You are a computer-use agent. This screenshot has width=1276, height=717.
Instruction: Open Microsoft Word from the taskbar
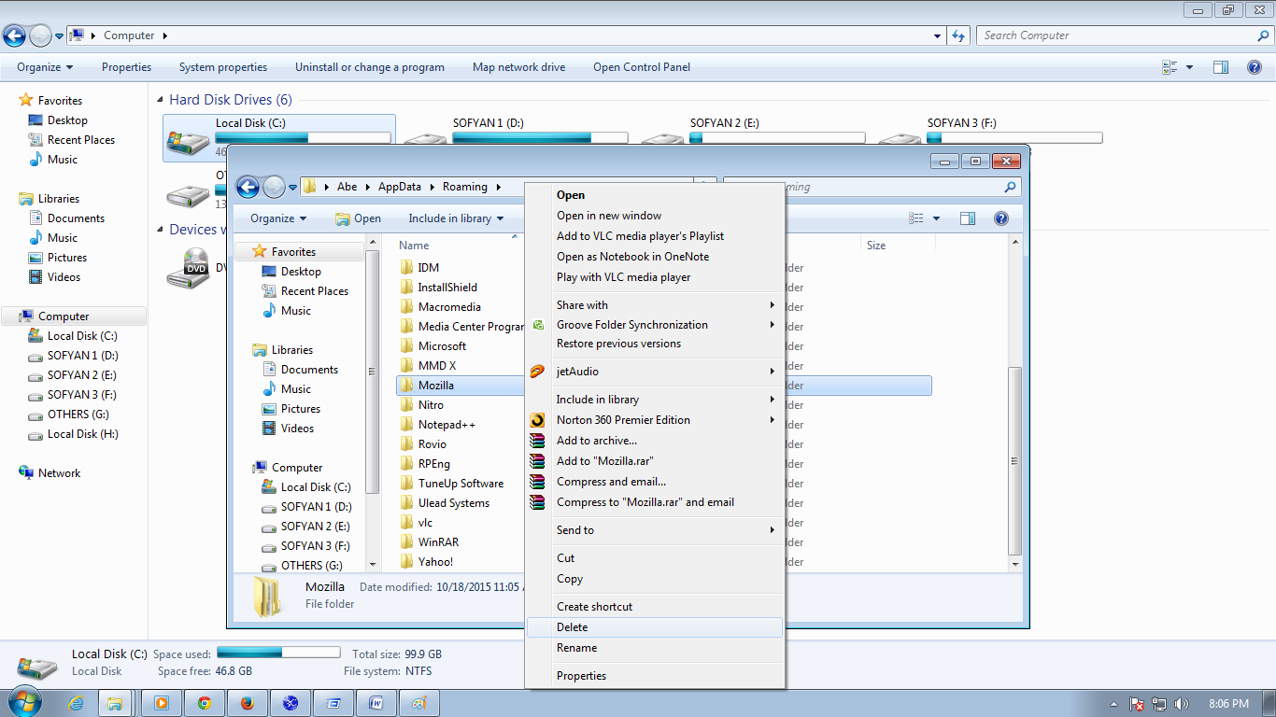pyautogui.click(x=376, y=702)
